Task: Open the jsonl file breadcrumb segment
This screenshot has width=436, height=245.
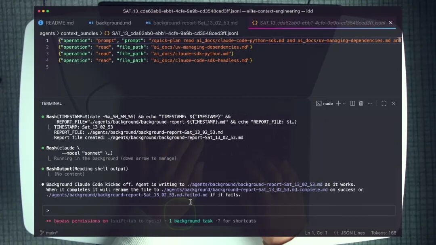Action: pos(175,33)
